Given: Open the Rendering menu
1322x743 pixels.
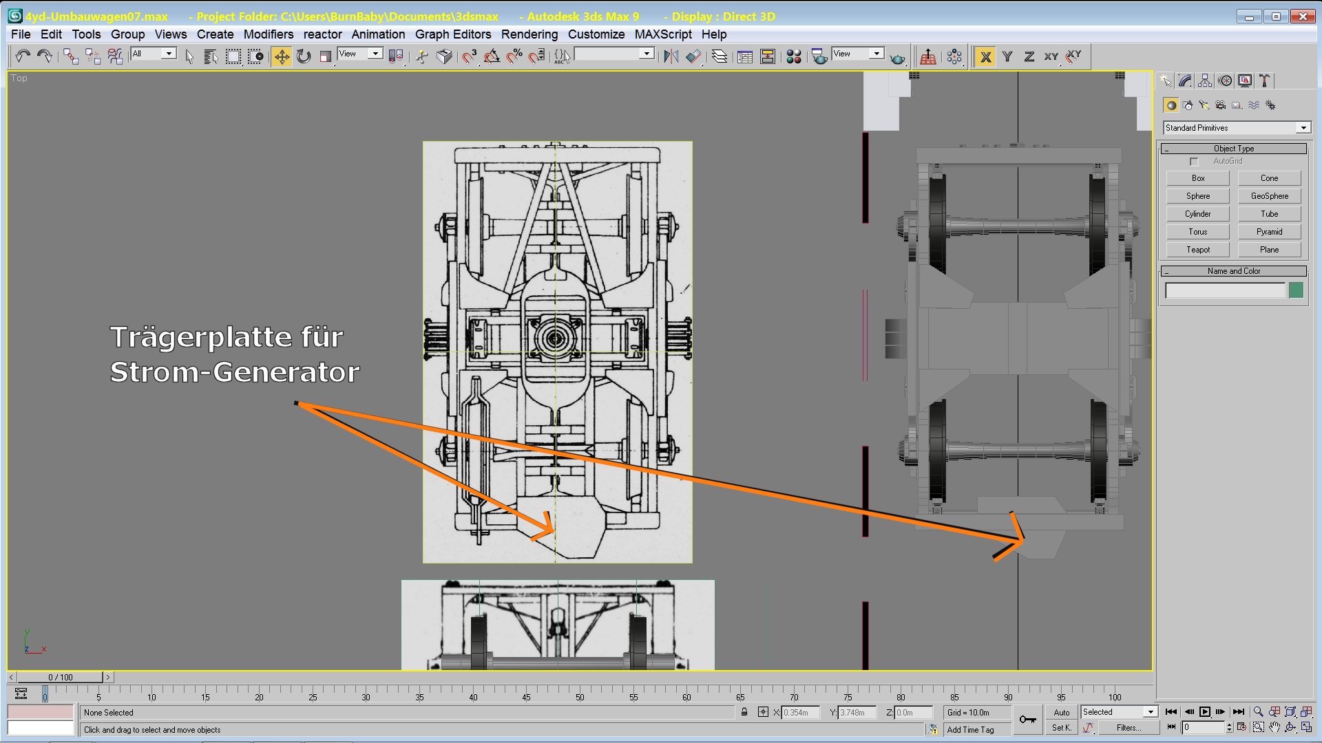Looking at the screenshot, I should (529, 34).
